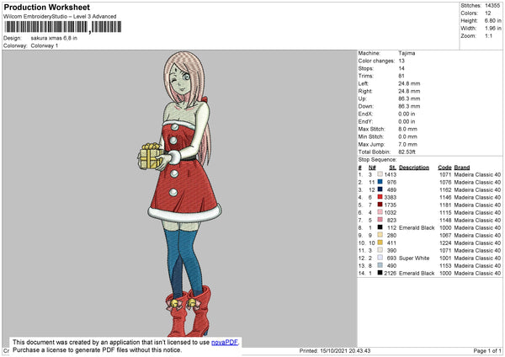505x357 pixels.
Task: Click the Zoom value 1:1
Action: click(488, 35)
